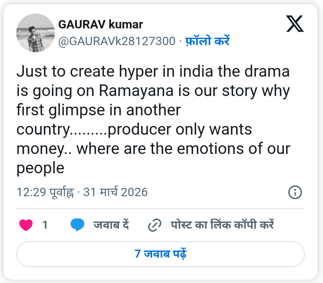This screenshot has width=323, height=283.
Task: Open the 7 जवाब पढ़ें button
Action: 160,254
